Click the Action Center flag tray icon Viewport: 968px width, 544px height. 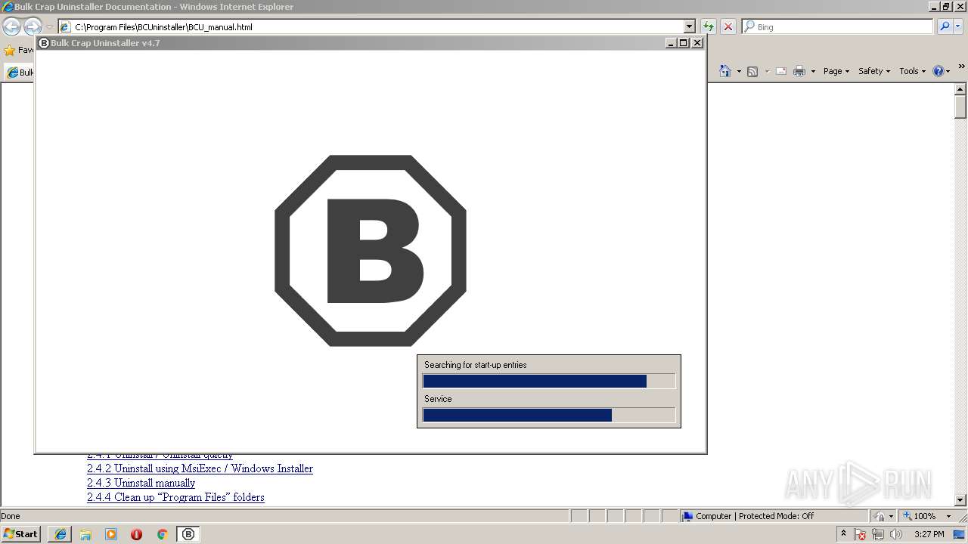coord(861,534)
